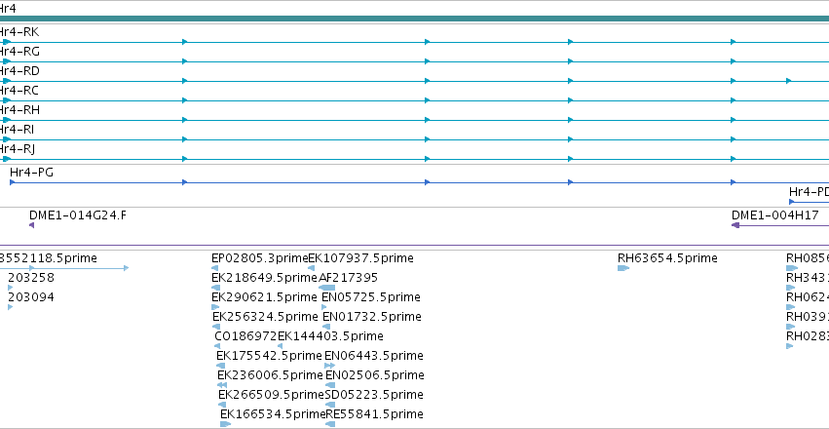Open the Hr4-RH transcript feature

click(x=415, y=120)
